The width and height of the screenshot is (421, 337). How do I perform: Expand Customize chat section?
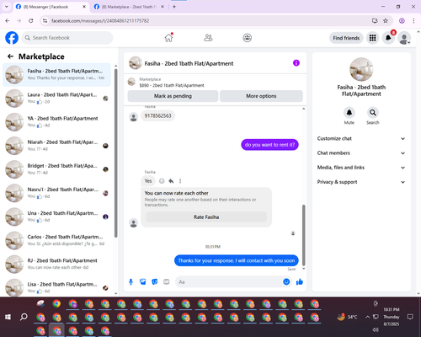361,138
